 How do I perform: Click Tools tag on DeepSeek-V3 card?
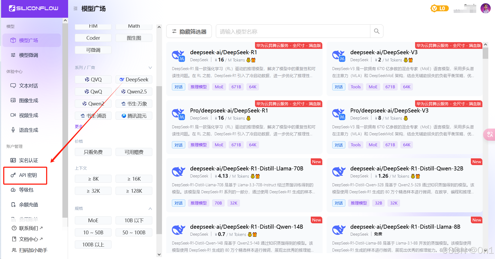(x=356, y=87)
